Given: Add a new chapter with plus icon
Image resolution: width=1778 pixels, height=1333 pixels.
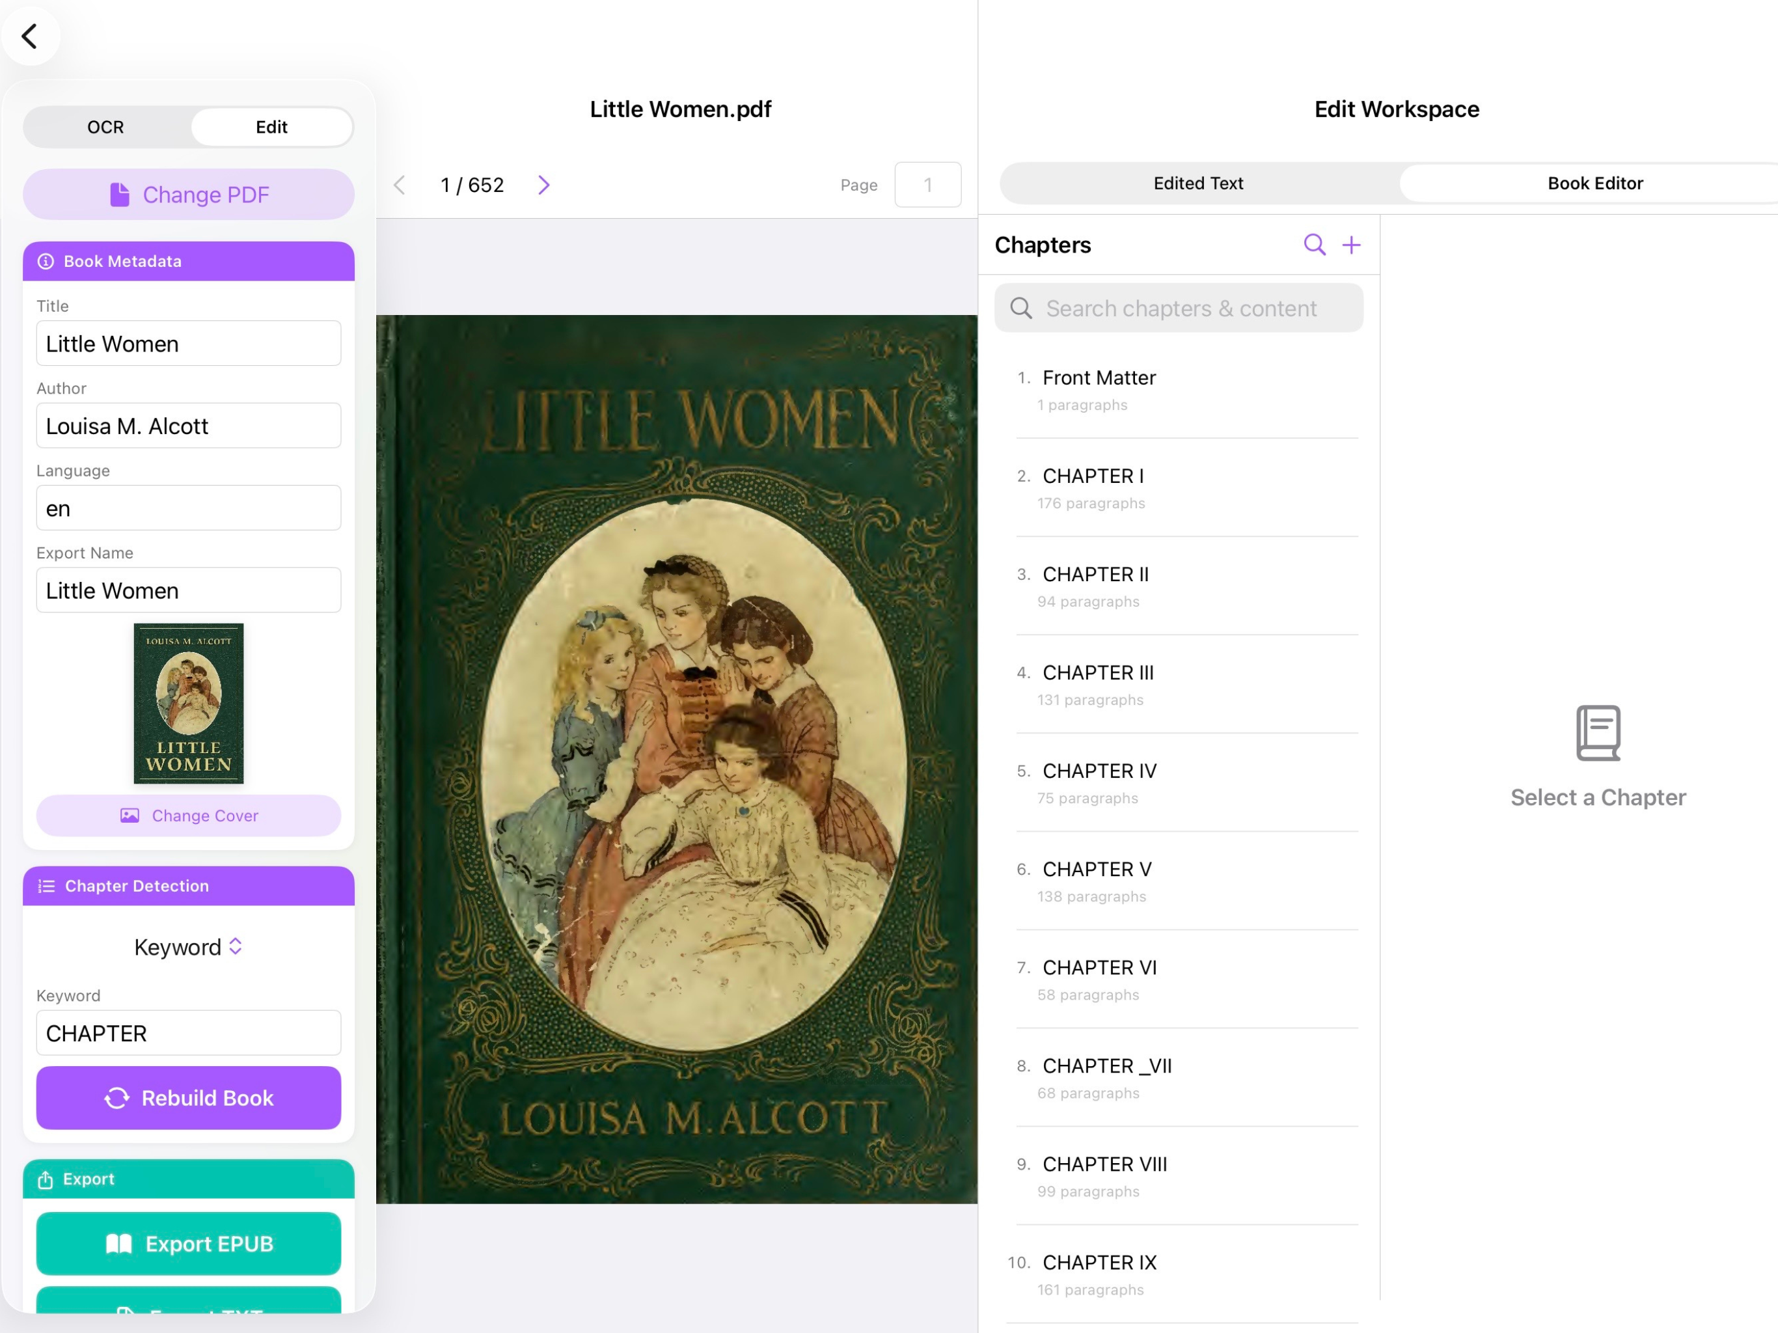Looking at the screenshot, I should (x=1352, y=245).
